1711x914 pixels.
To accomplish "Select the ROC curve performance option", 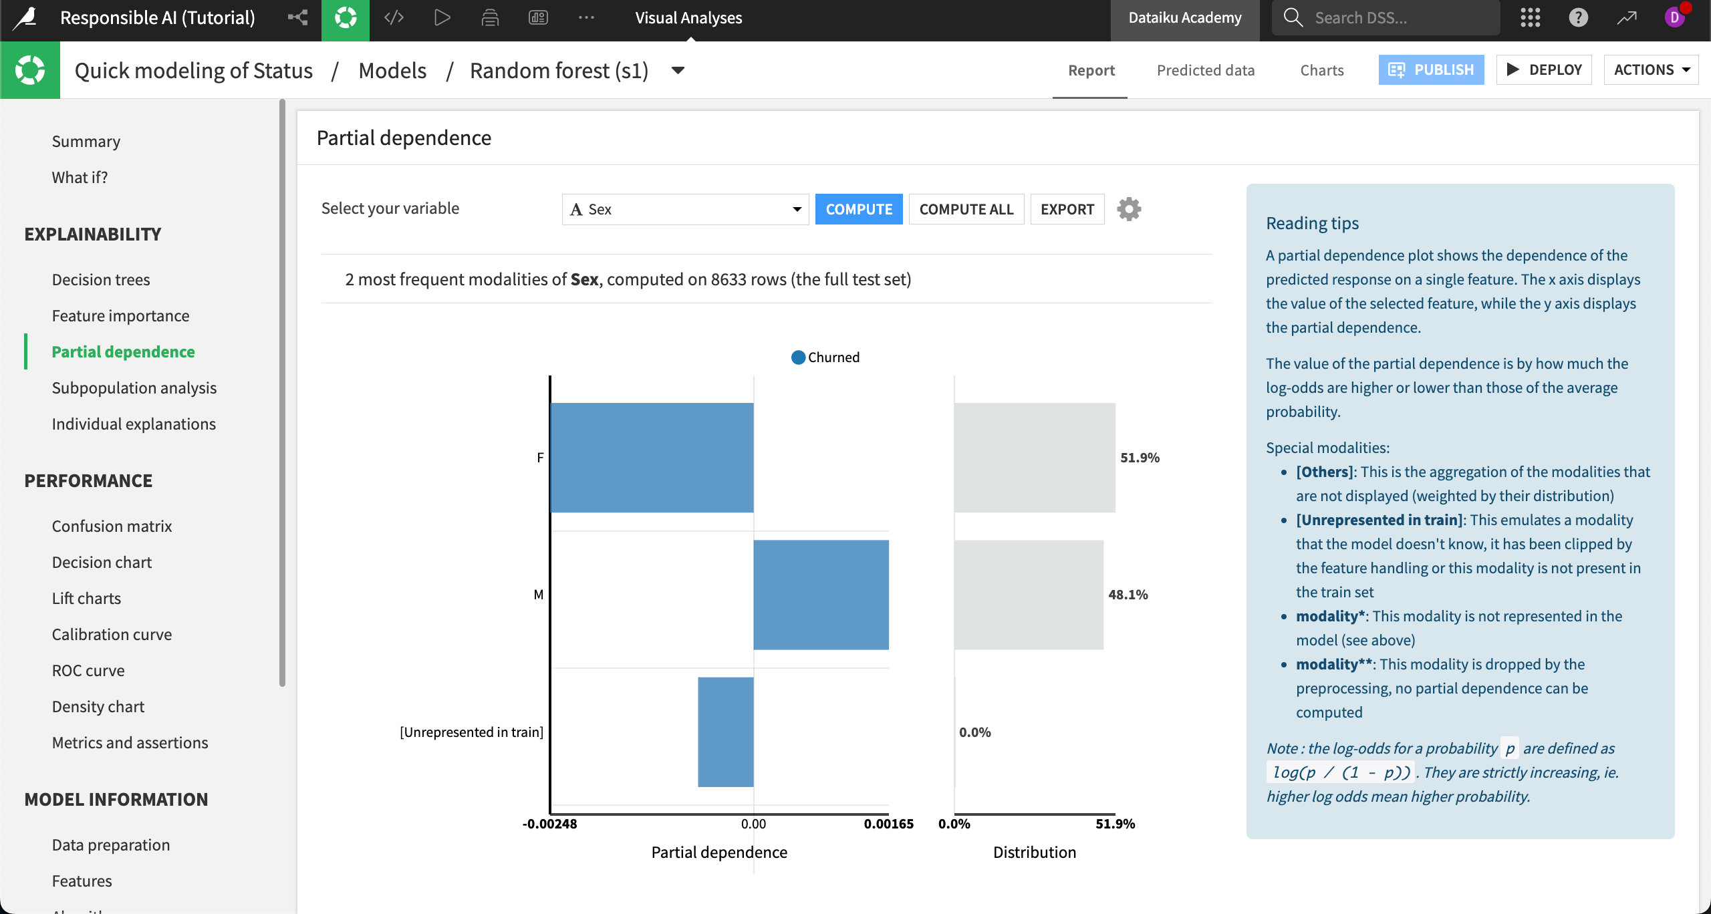I will (87, 669).
